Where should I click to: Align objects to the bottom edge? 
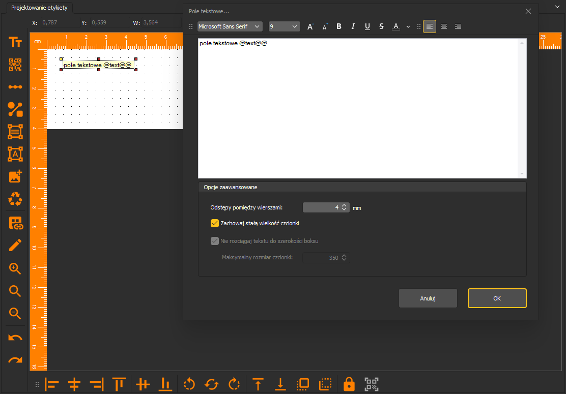pyautogui.click(x=165, y=384)
